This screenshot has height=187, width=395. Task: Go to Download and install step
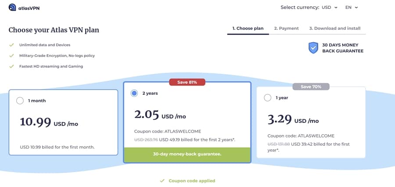tap(335, 29)
